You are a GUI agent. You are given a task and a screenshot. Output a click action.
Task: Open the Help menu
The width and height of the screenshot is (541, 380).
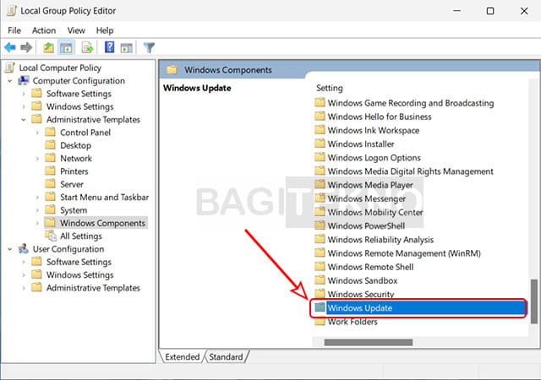click(105, 30)
